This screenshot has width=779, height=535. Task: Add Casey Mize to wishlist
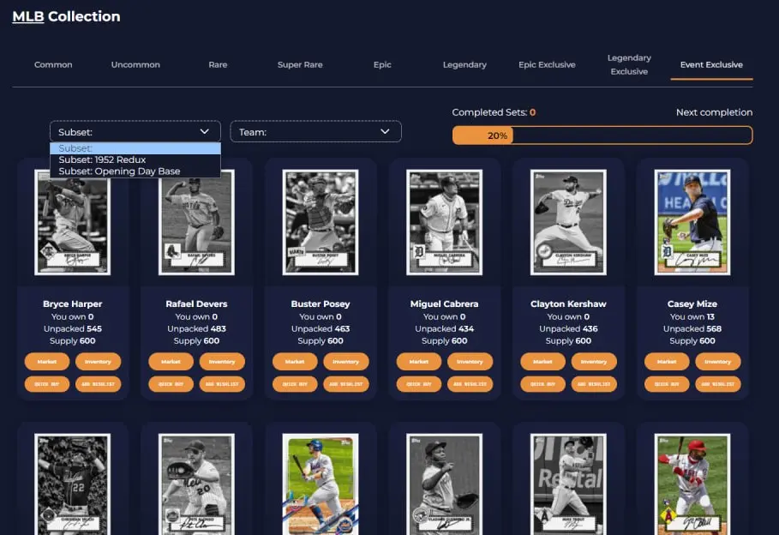click(x=718, y=384)
